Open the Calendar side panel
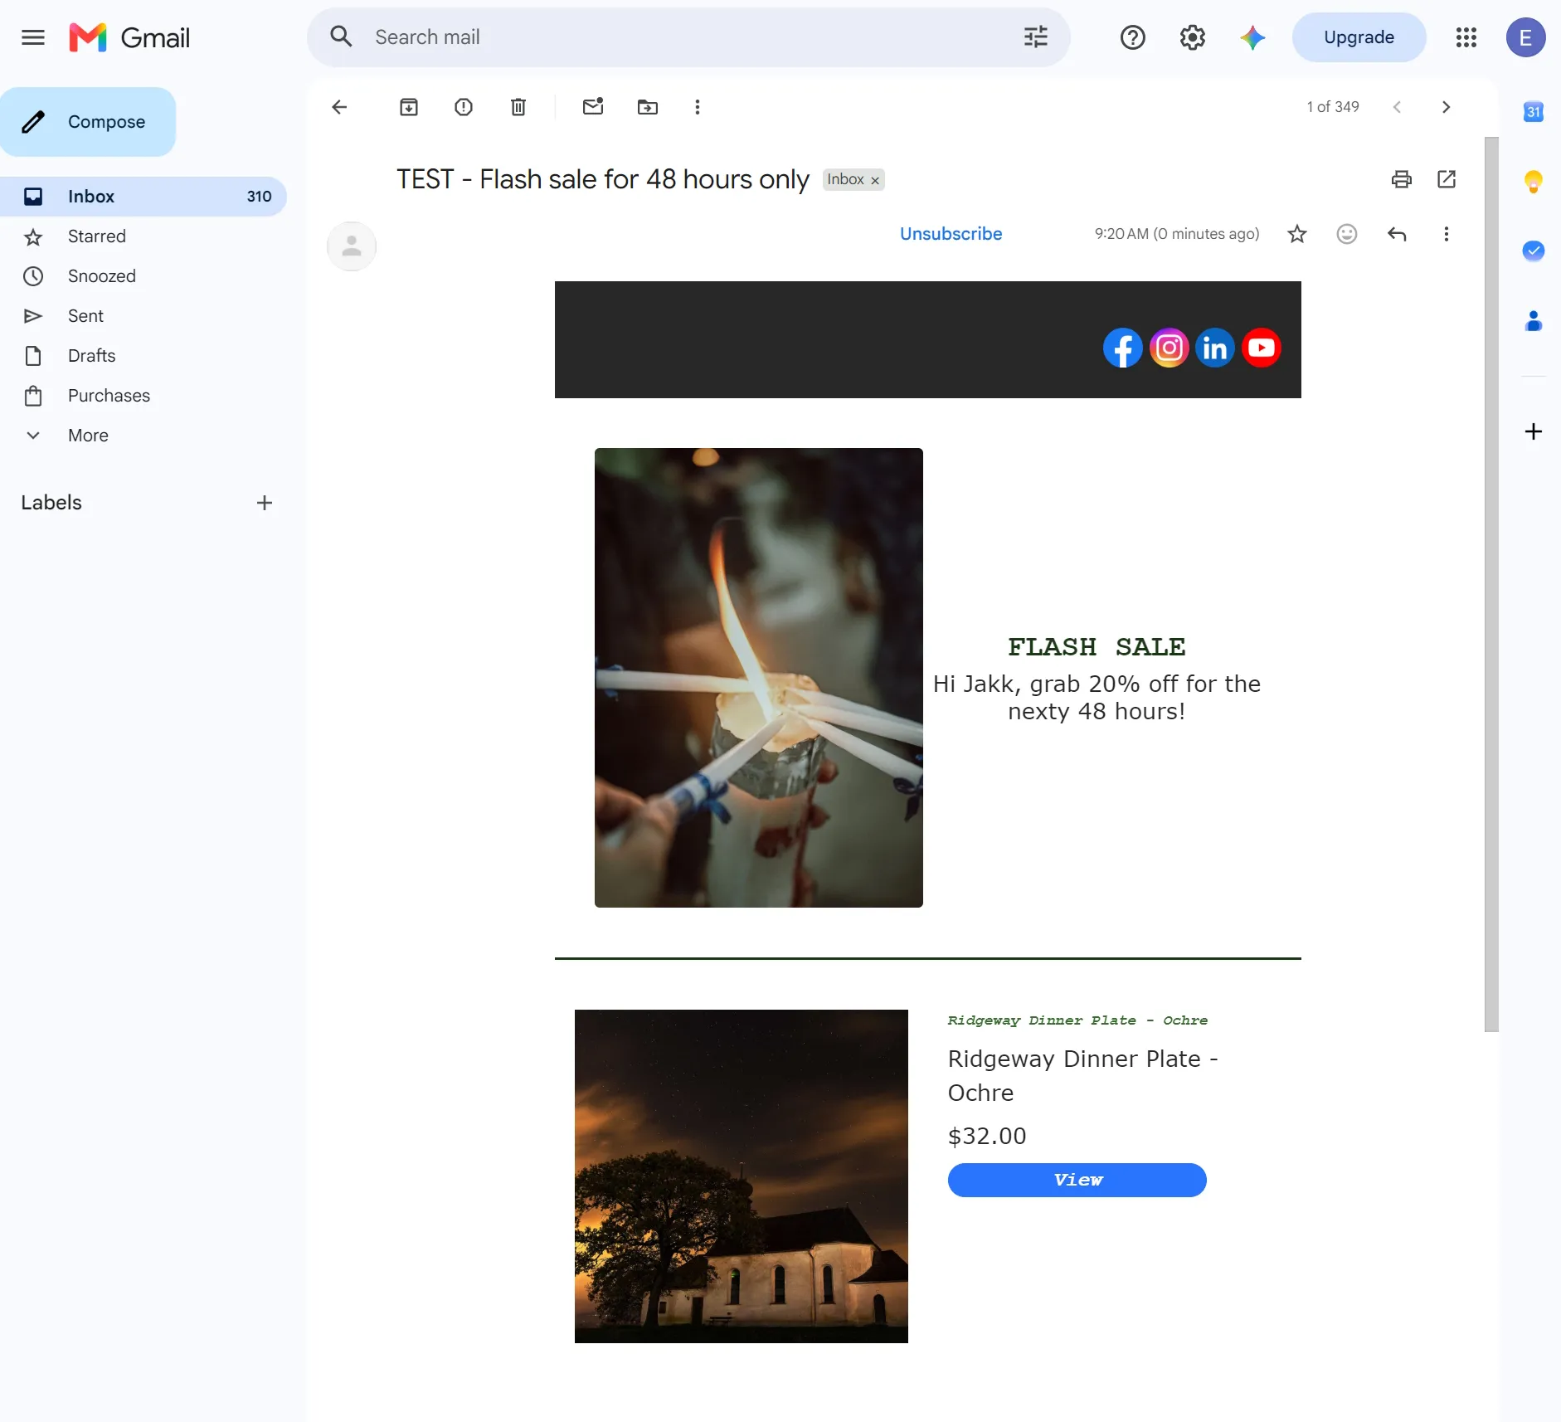Viewport: 1561px width, 1422px height. (1534, 111)
